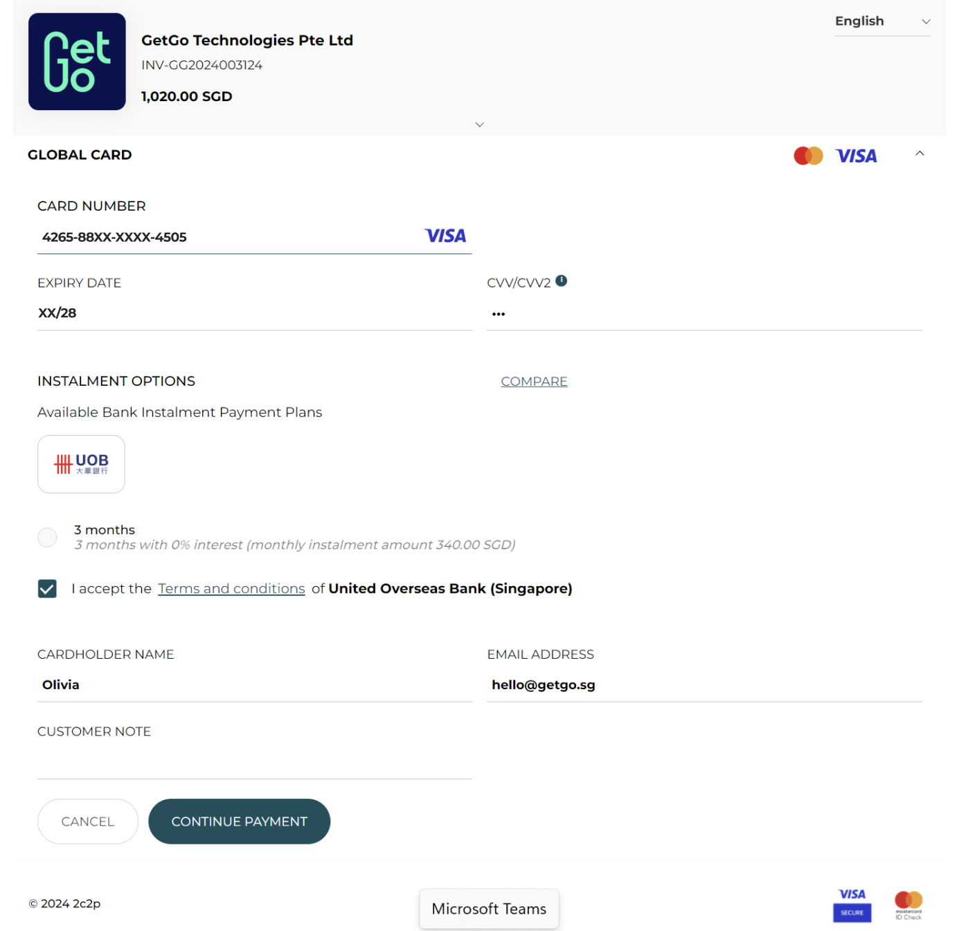Collapse the Global Card section
The width and height of the screenshot is (957, 931).
point(919,154)
